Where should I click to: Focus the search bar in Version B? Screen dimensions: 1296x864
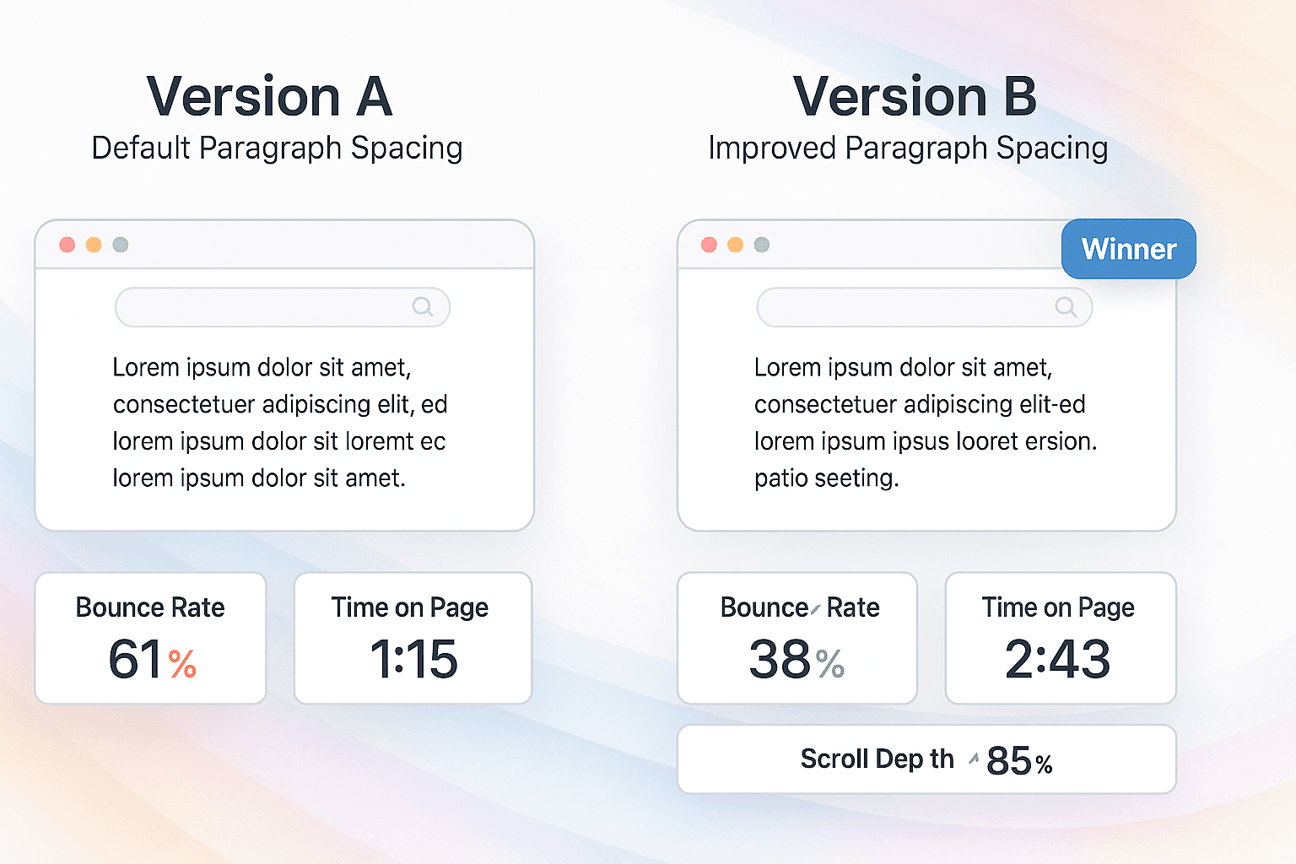point(925,307)
